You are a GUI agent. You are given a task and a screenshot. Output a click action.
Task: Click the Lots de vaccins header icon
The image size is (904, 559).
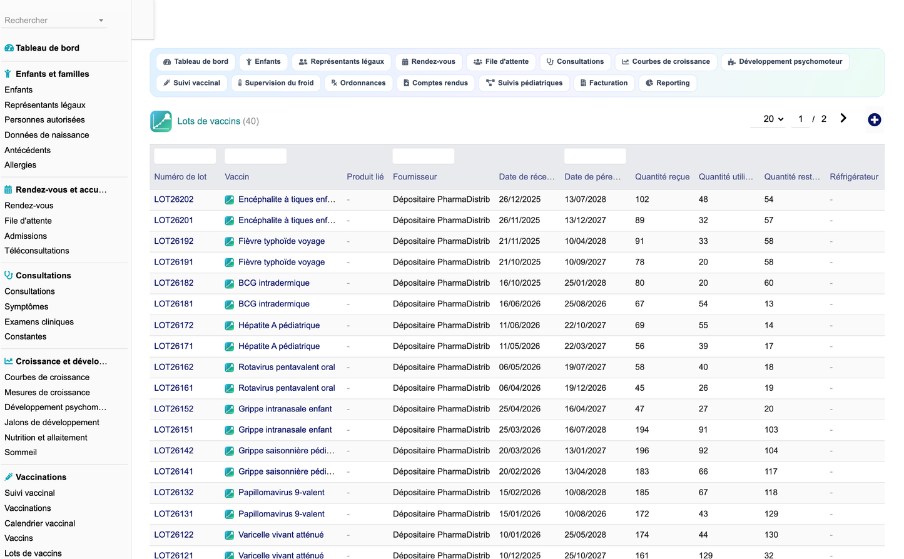tap(161, 121)
